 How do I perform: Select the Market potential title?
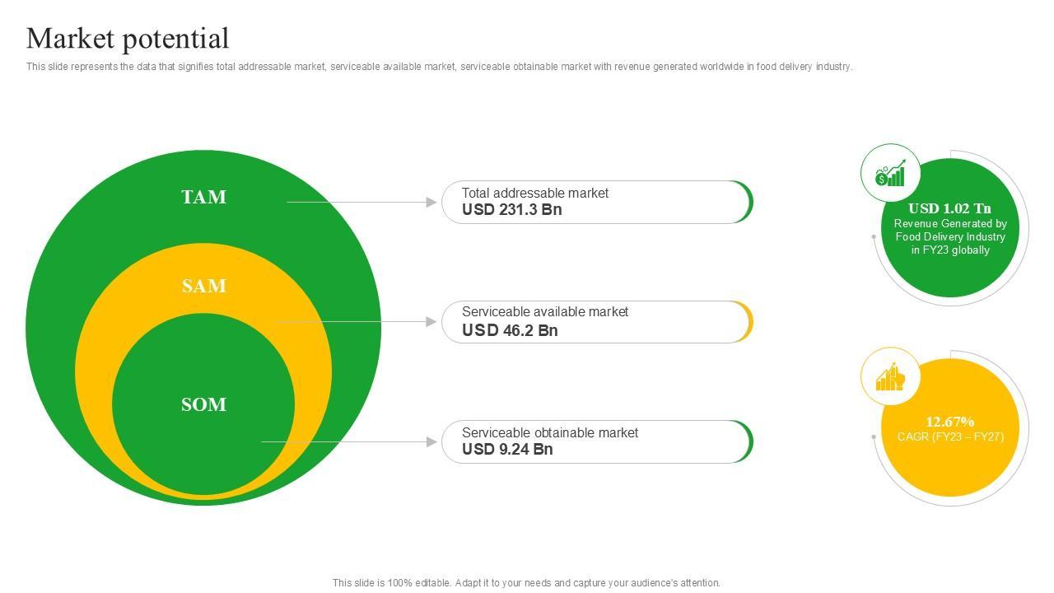(x=128, y=39)
